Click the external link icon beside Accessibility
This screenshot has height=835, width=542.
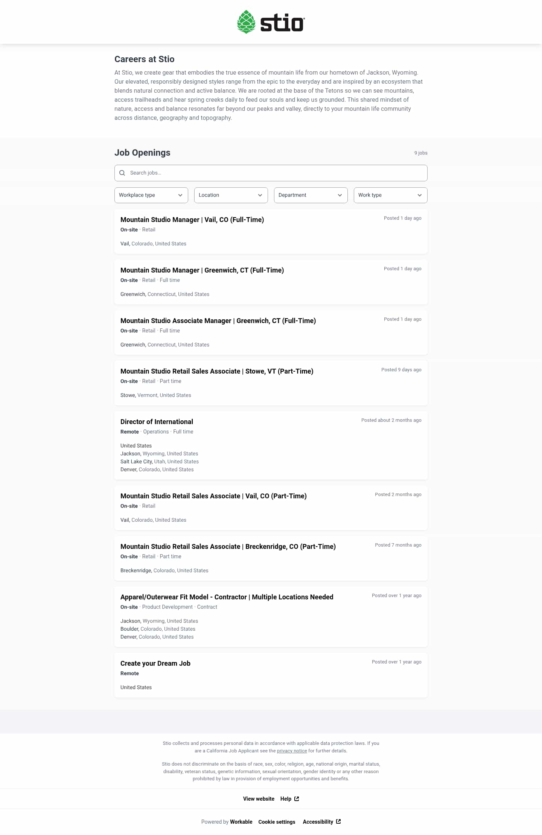pos(338,821)
